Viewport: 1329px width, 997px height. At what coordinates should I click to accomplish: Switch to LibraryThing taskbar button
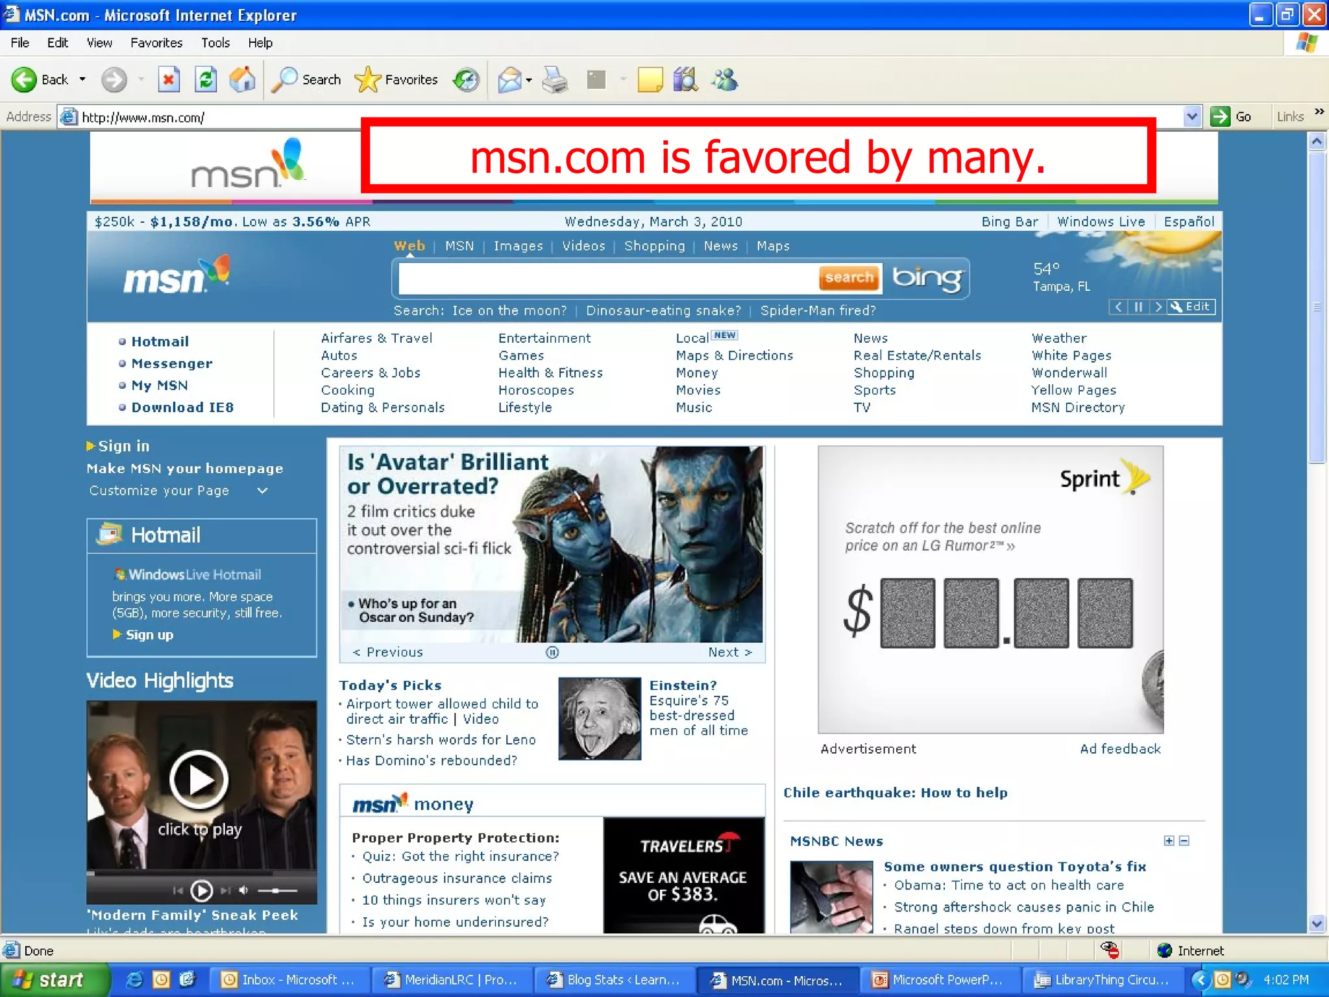pyautogui.click(x=1103, y=979)
